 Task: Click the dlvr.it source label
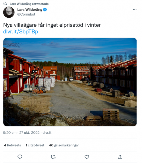47,133
